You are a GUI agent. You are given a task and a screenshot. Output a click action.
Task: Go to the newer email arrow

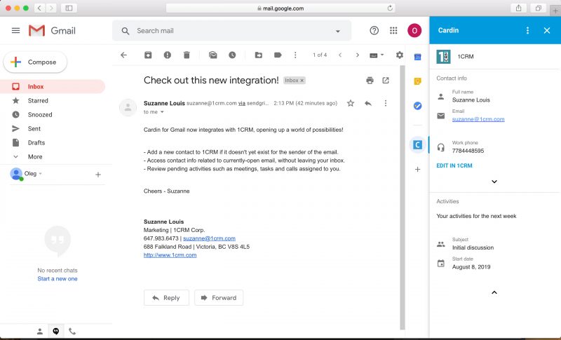pyautogui.click(x=340, y=55)
